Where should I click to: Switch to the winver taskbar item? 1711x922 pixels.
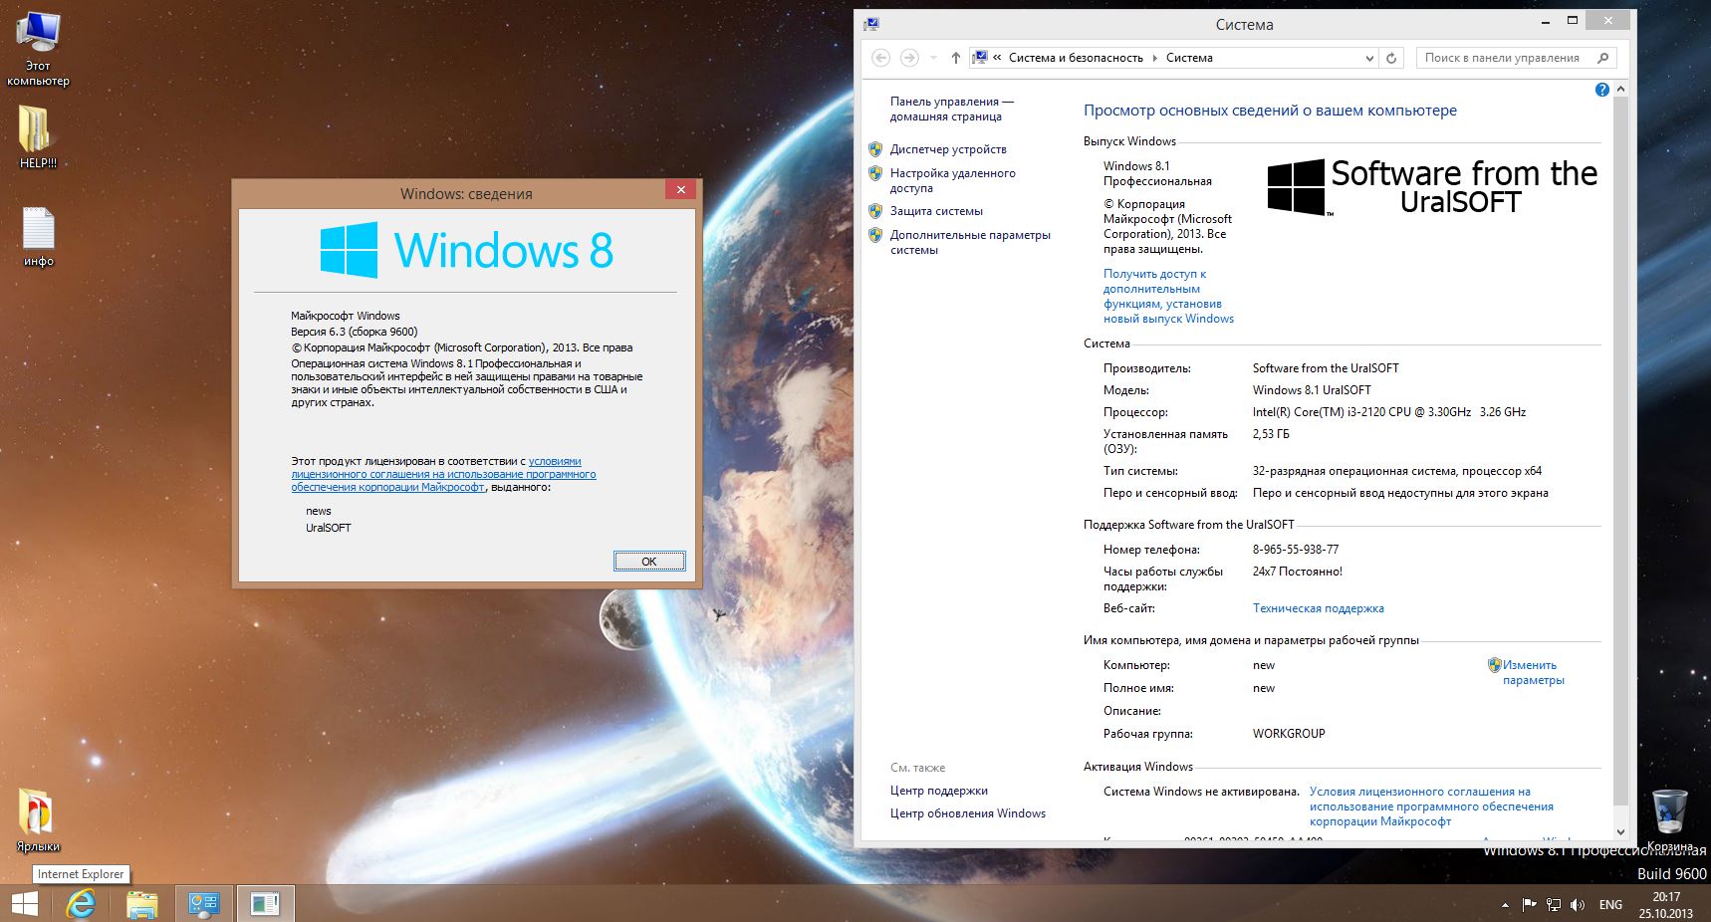265,903
